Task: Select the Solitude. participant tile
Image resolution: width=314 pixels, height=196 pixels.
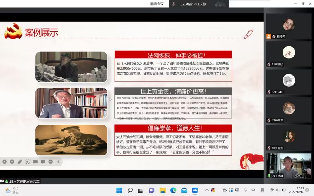Action: tap(288, 82)
